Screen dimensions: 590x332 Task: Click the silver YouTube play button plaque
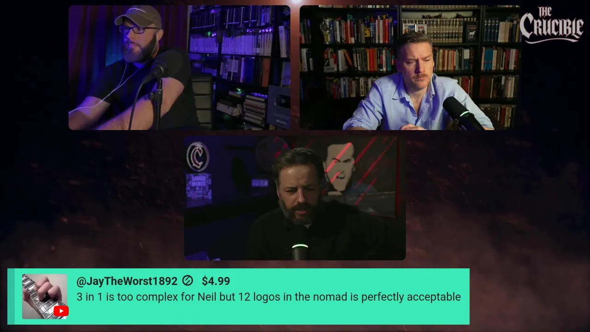click(x=278, y=107)
